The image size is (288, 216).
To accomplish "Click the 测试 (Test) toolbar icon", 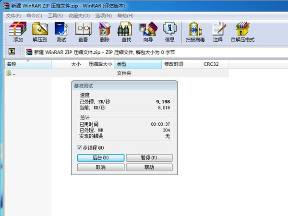I will 61,29.
